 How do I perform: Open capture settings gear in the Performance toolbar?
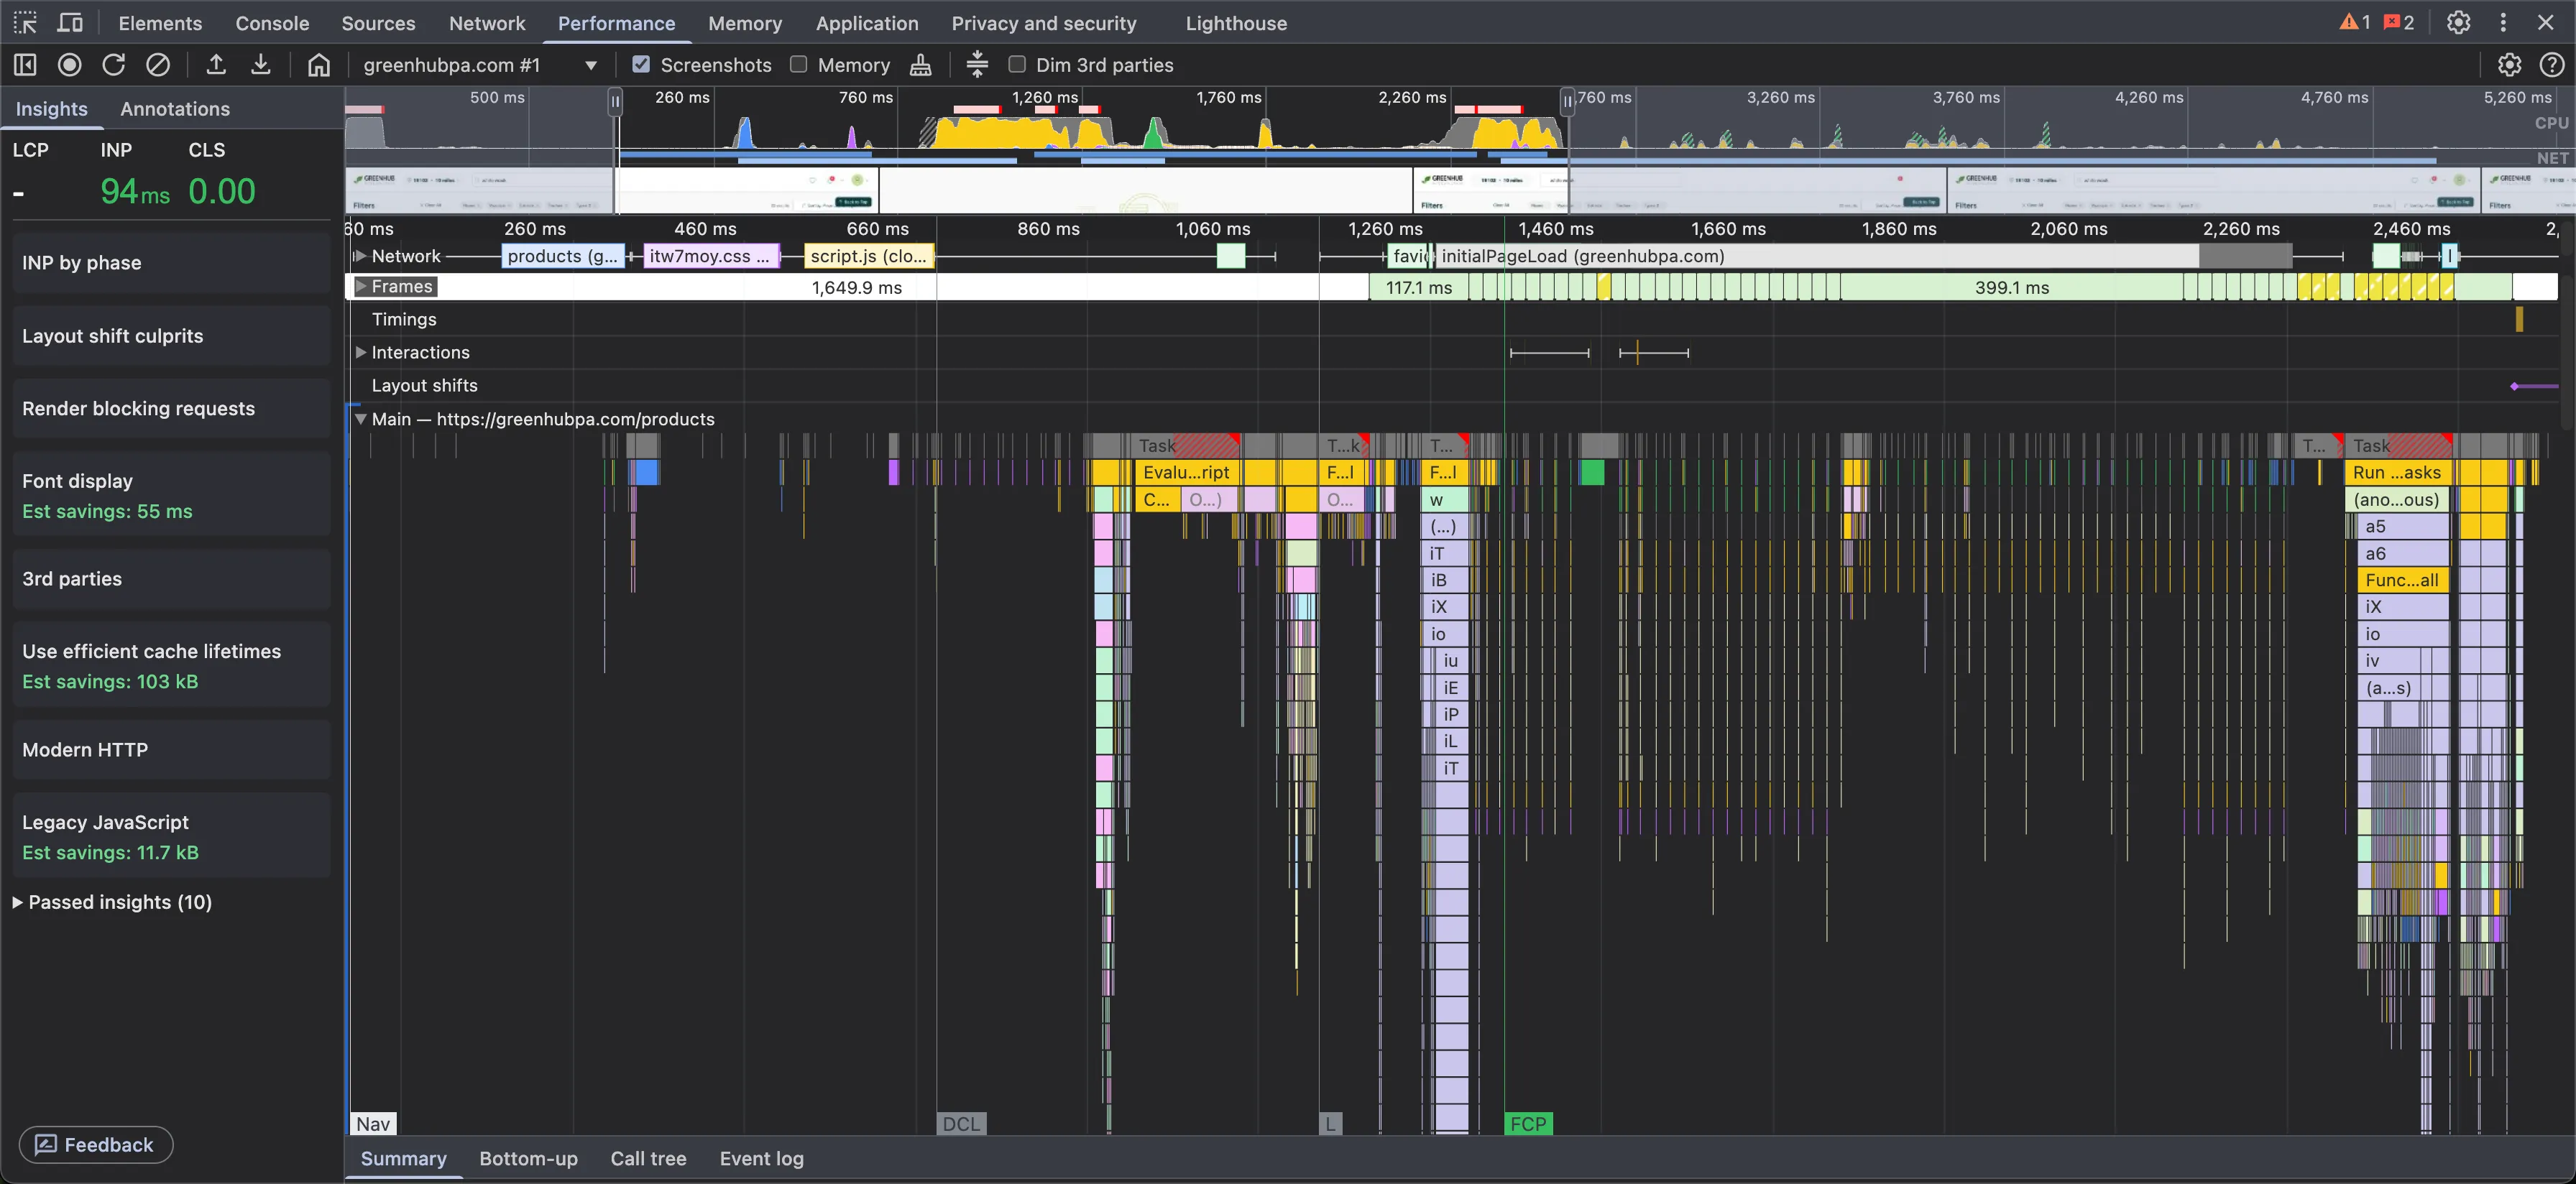pyautogui.click(x=2509, y=65)
